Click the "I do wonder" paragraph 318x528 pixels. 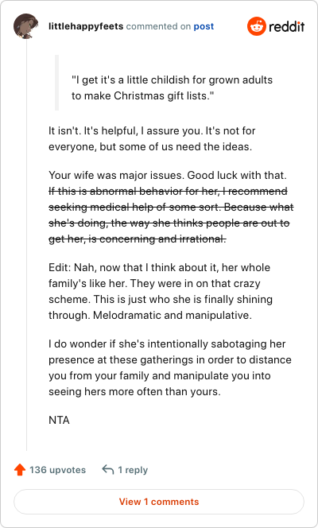170,367
